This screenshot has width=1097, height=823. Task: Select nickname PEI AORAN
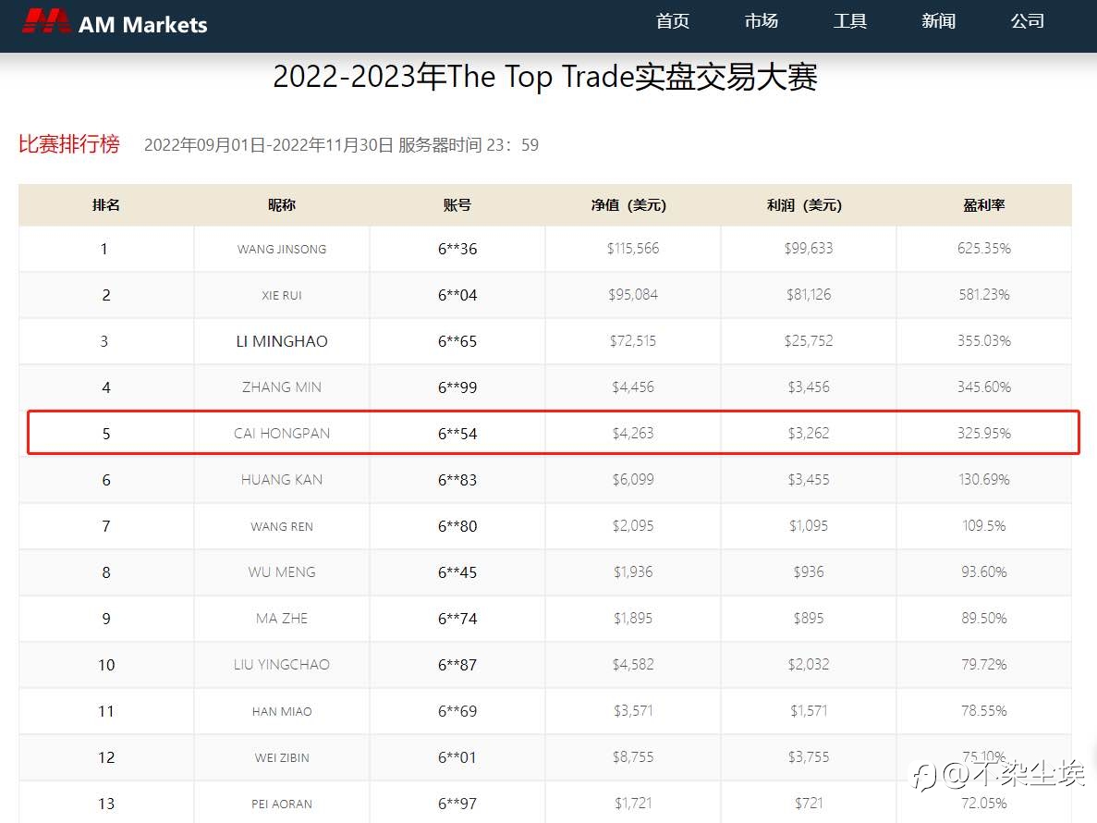pyautogui.click(x=282, y=804)
